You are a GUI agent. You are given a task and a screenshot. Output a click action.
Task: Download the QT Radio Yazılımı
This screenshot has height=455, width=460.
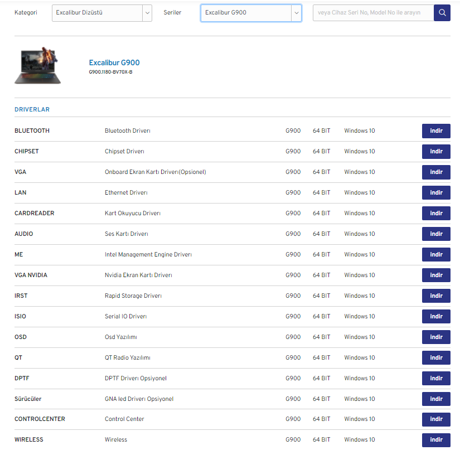pos(436,357)
